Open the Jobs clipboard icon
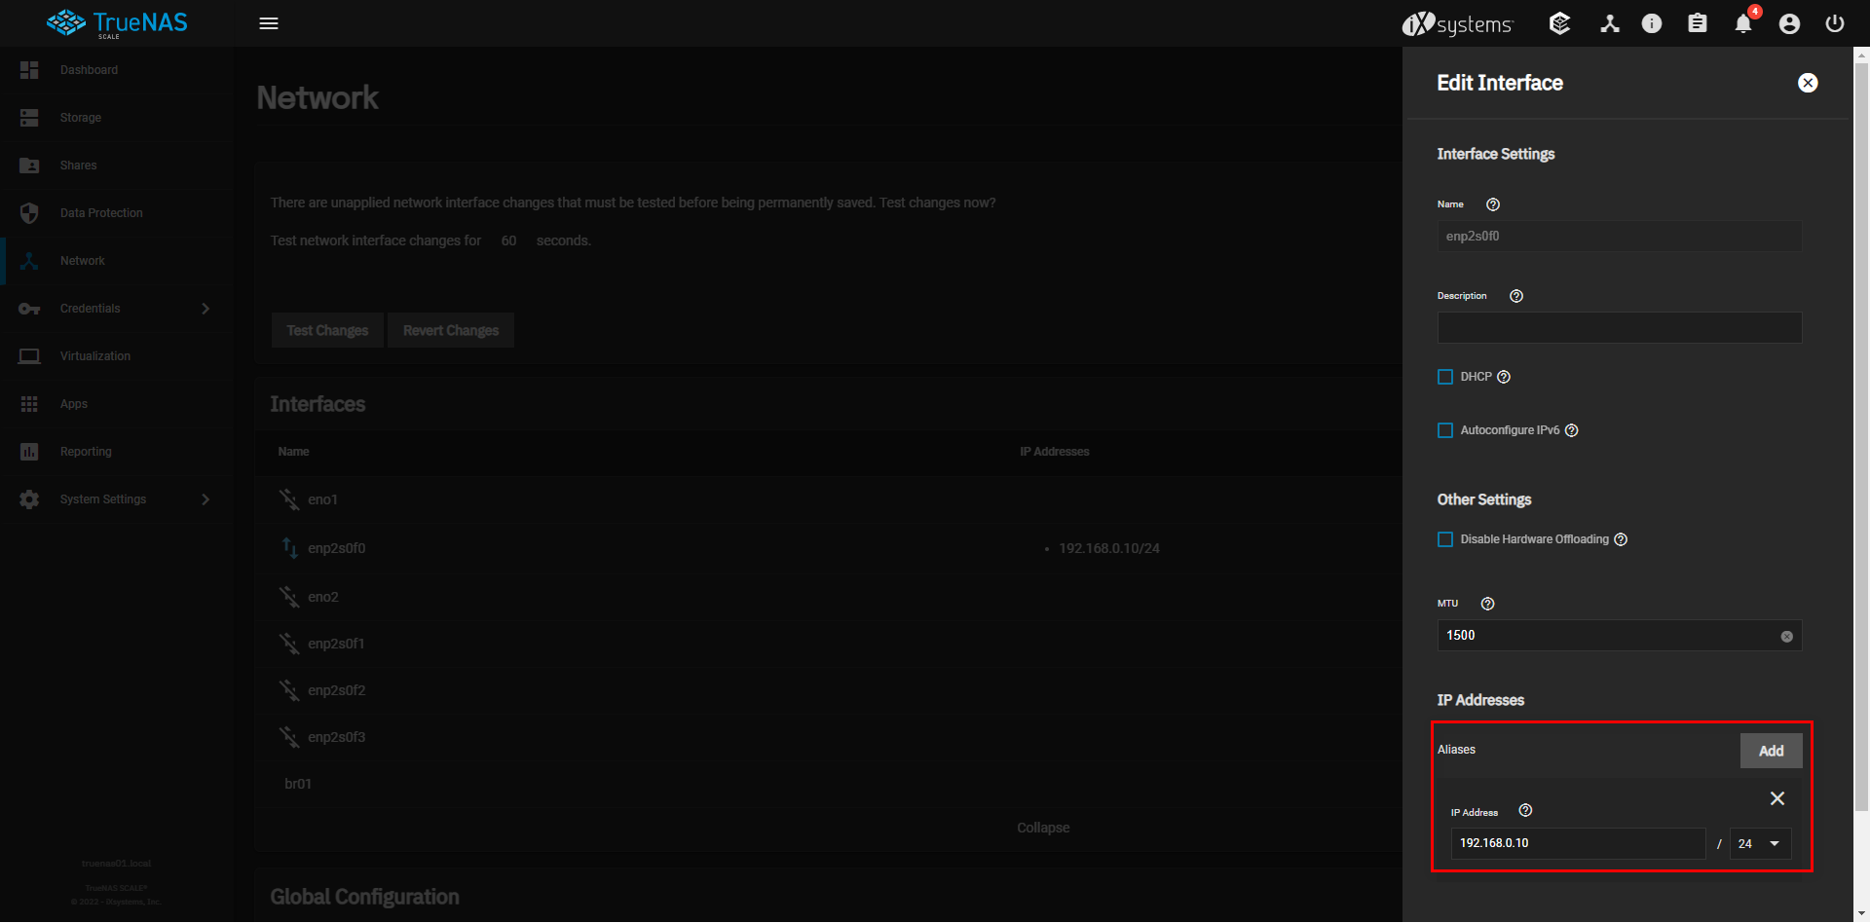The height and width of the screenshot is (923, 1870). [1698, 23]
